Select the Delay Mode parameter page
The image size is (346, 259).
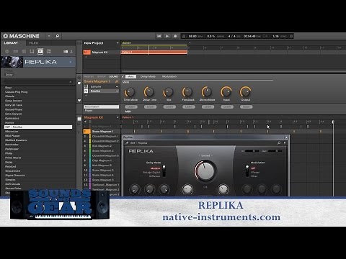click(x=148, y=76)
